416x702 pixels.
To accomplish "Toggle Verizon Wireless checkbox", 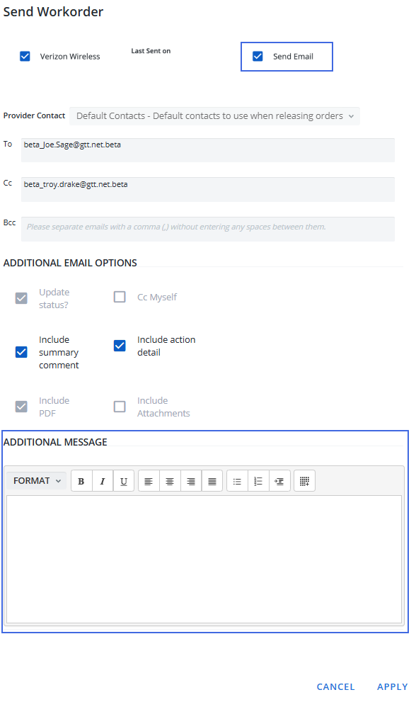I will (x=25, y=57).
